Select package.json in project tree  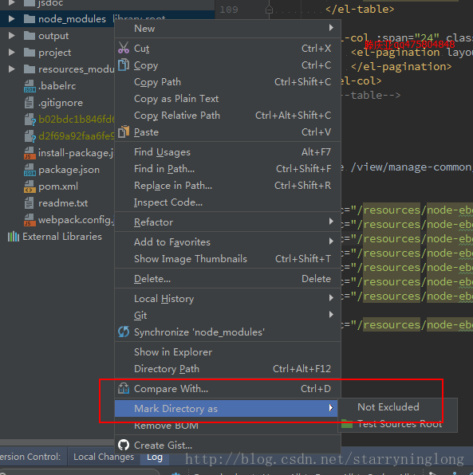pyautogui.click(x=69, y=170)
